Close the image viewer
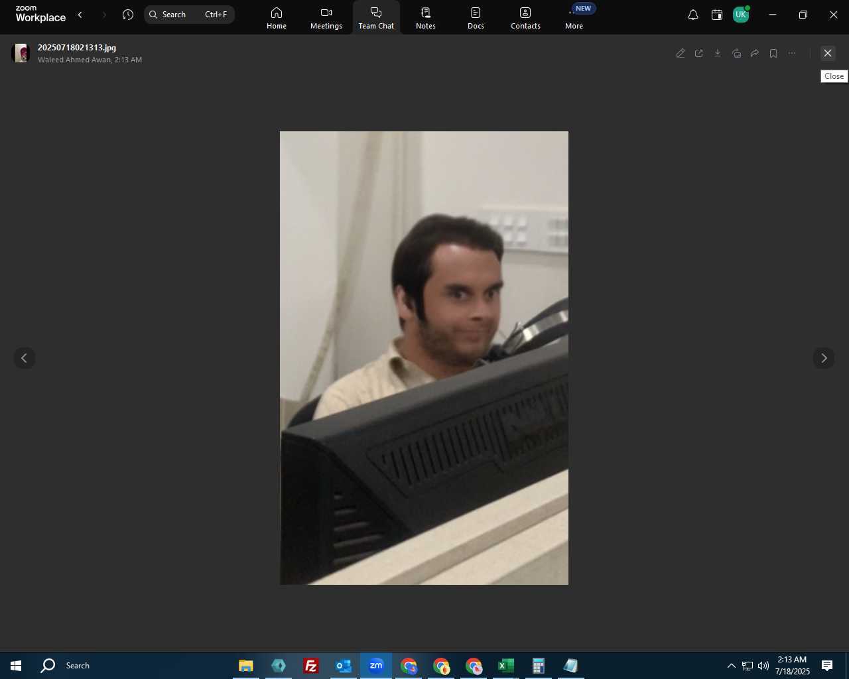Viewport: 849px width, 679px height. 828,53
